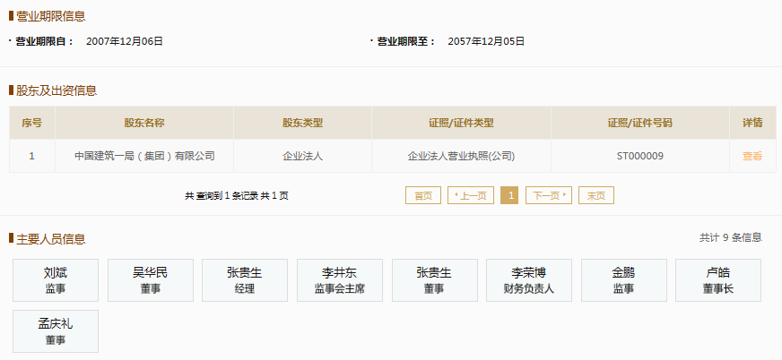782x360 pixels.
Task: Select page 1 in pagination
Action: 509,195
